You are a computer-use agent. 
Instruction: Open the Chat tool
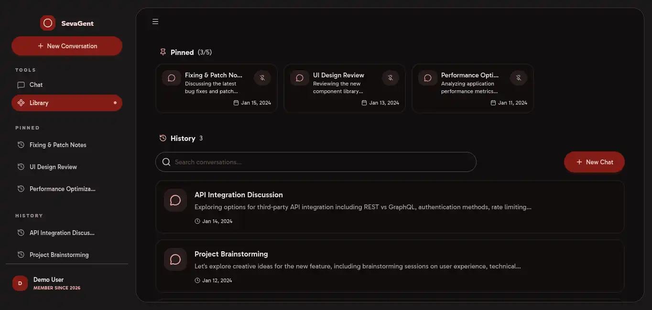(x=67, y=85)
